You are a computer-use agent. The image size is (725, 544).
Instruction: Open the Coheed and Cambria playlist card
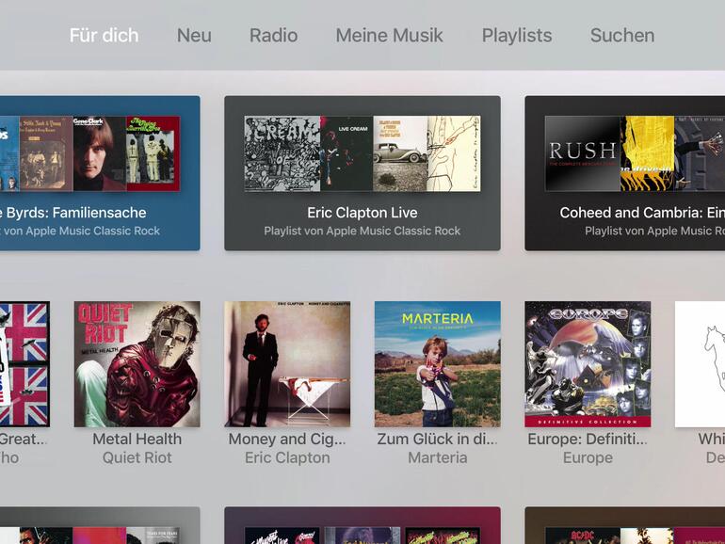(624, 173)
